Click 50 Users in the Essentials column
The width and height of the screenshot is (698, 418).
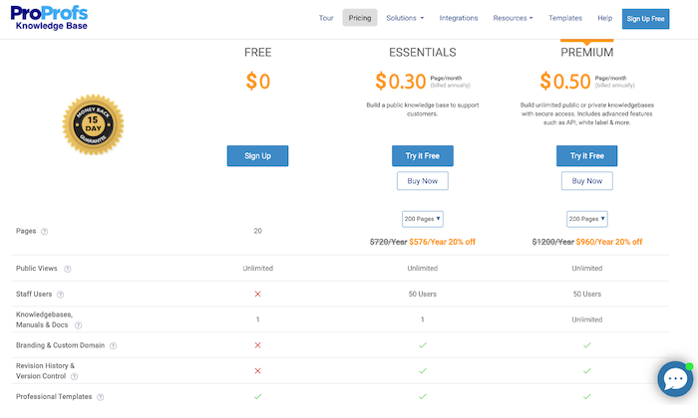(423, 294)
